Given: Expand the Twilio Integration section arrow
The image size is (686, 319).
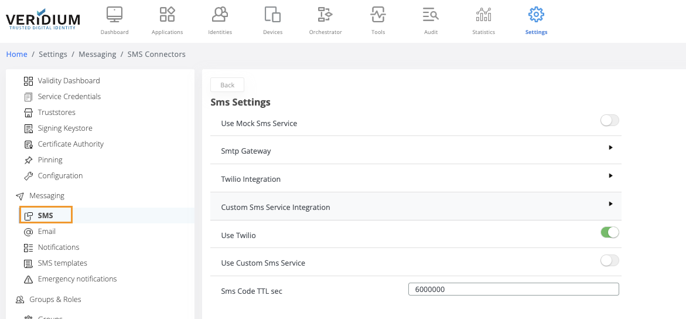Looking at the screenshot, I should pyautogui.click(x=610, y=176).
